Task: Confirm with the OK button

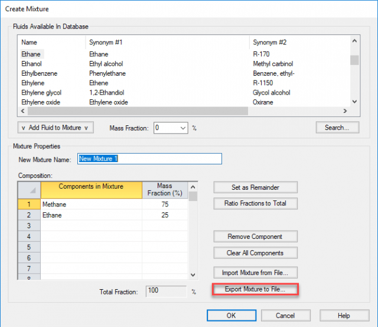Action: pos(232,315)
